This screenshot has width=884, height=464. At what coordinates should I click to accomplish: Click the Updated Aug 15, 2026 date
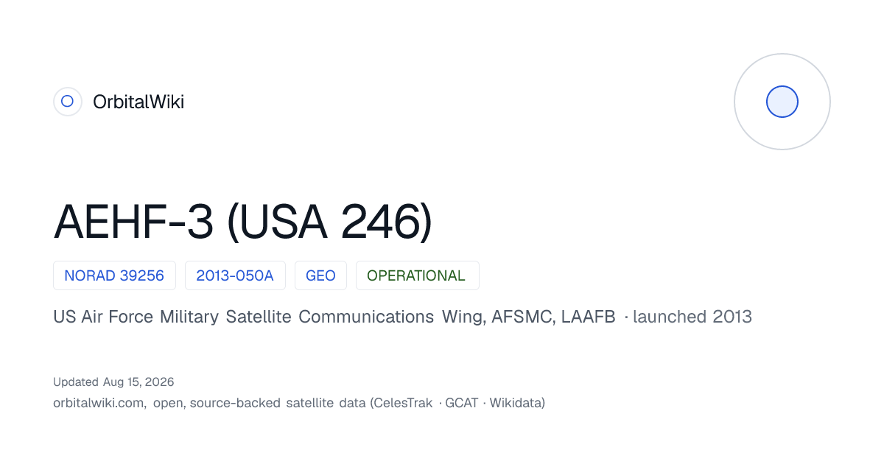(x=113, y=382)
